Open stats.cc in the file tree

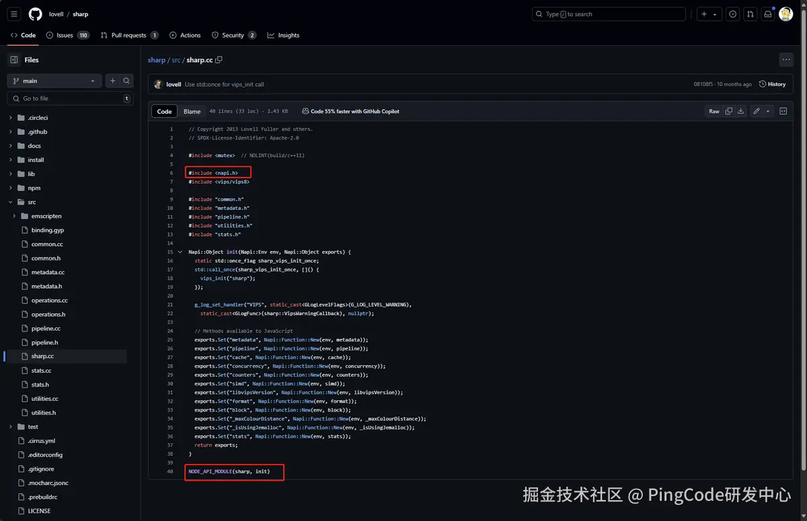41,370
